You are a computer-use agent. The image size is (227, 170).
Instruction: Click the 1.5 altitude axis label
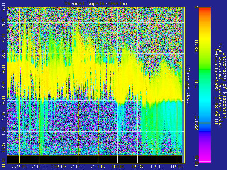point(3,116)
